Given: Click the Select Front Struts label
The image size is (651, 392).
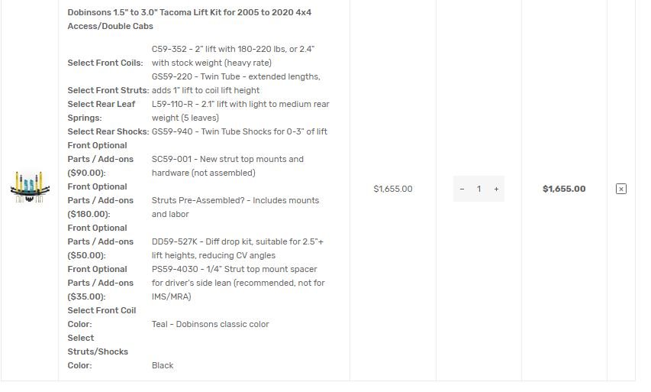Looking at the screenshot, I should [x=108, y=90].
